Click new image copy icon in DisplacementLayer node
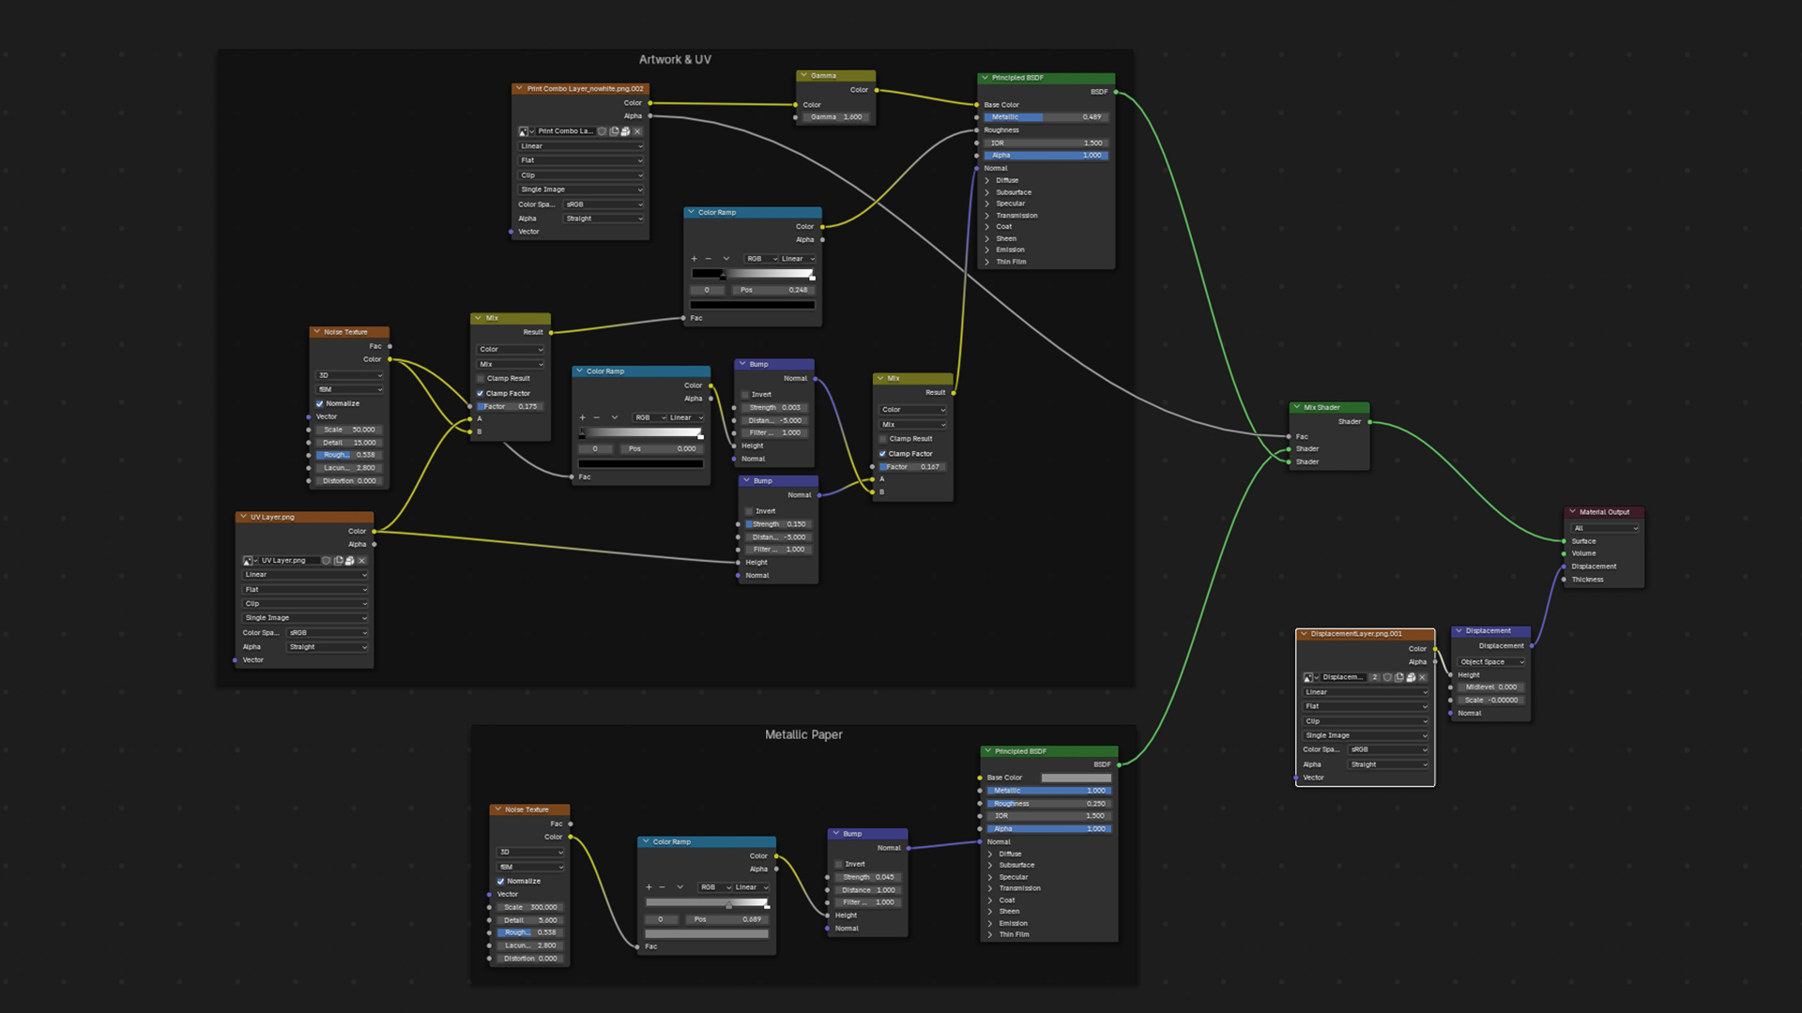The width and height of the screenshot is (1802, 1013). click(x=1399, y=677)
